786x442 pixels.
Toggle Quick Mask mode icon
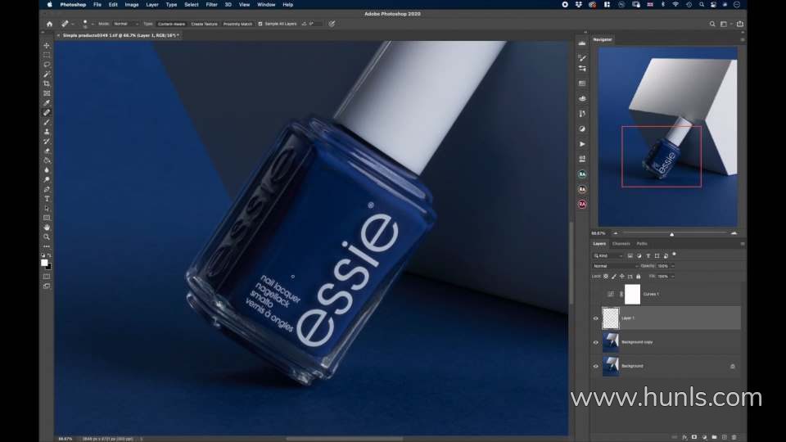pos(47,276)
